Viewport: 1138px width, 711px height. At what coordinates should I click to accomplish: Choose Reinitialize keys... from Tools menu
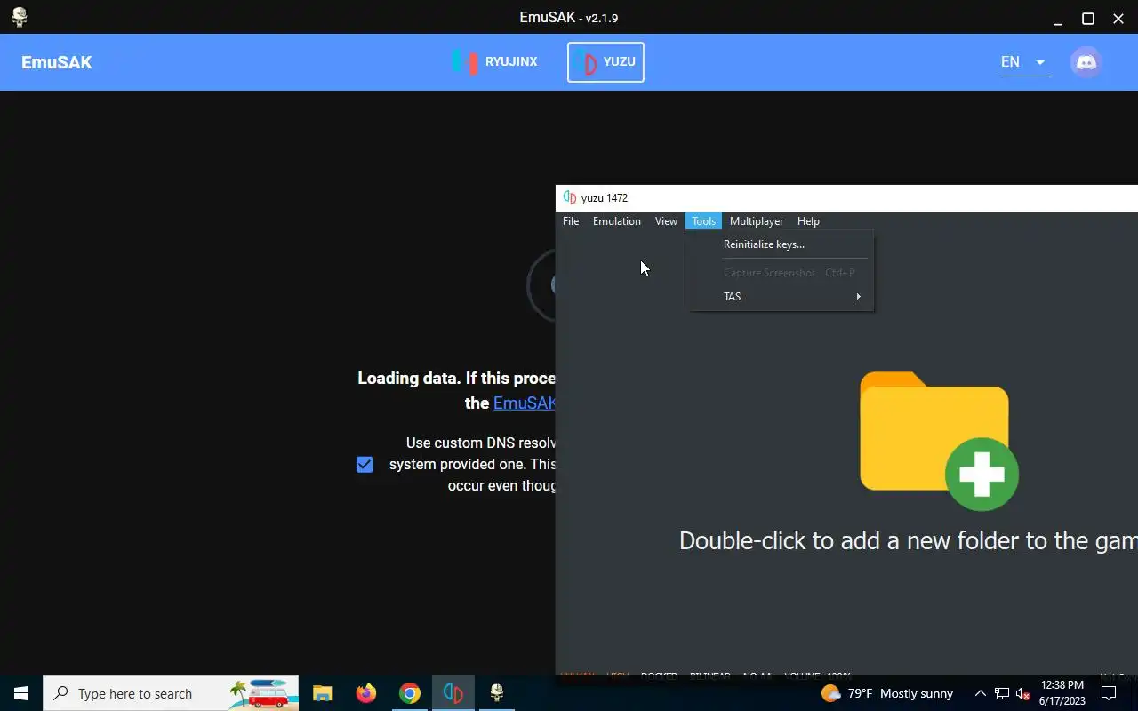pyautogui.click(x=780, y=244)
